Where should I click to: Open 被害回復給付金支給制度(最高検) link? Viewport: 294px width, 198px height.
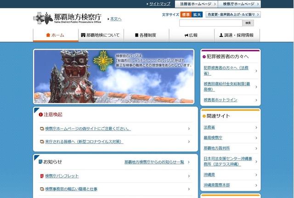227,87
